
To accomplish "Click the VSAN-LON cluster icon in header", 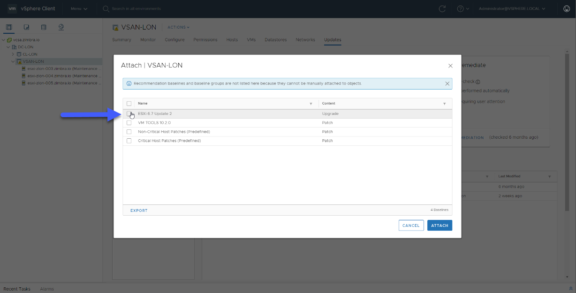I will [x=116, y=27].
